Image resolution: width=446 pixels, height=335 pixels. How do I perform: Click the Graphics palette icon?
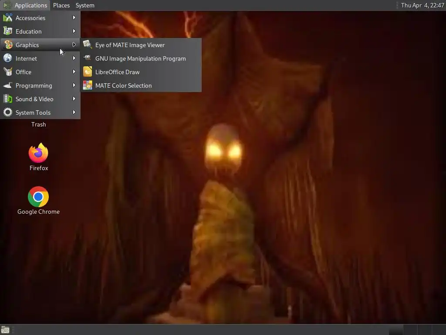pos(8,45)
